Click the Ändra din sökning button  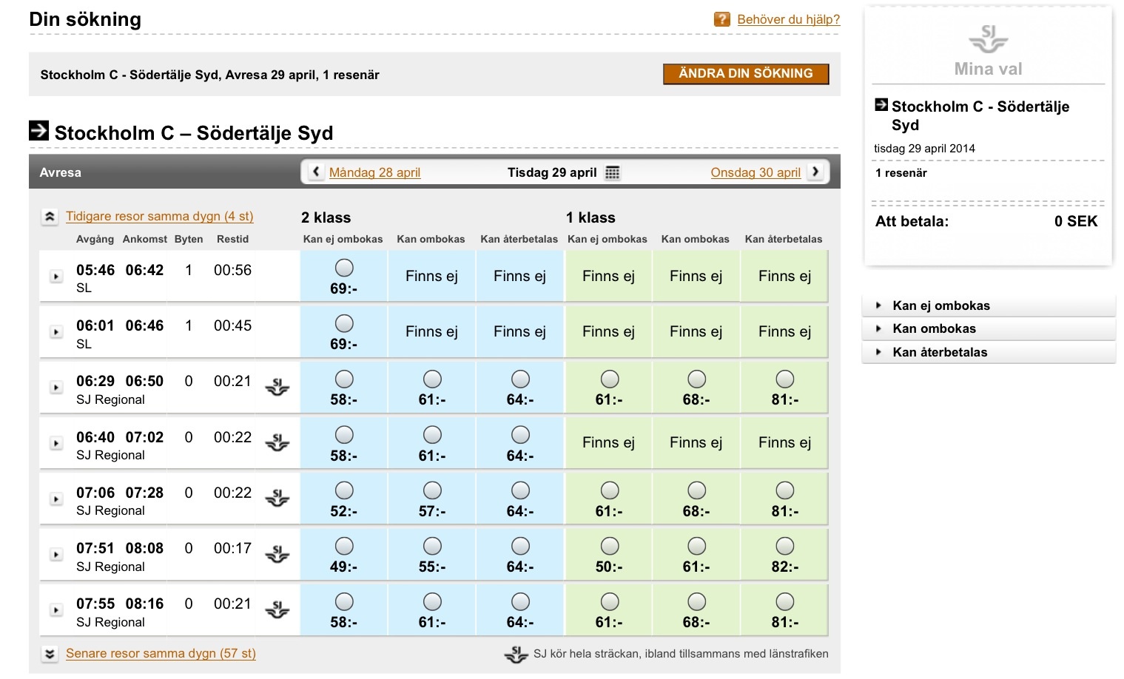tap(745, 74)
